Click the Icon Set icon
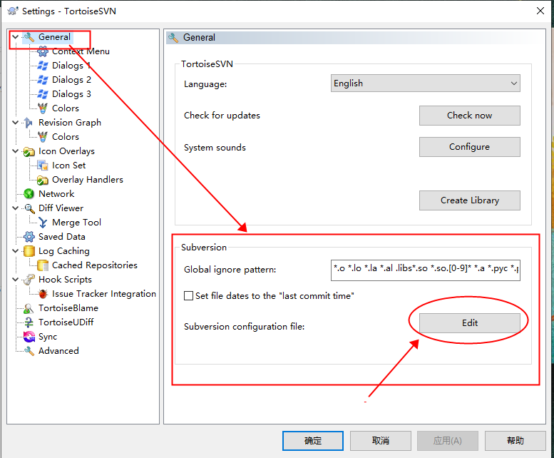Viewport: 554px width, 458px height. tap(42, 166)
